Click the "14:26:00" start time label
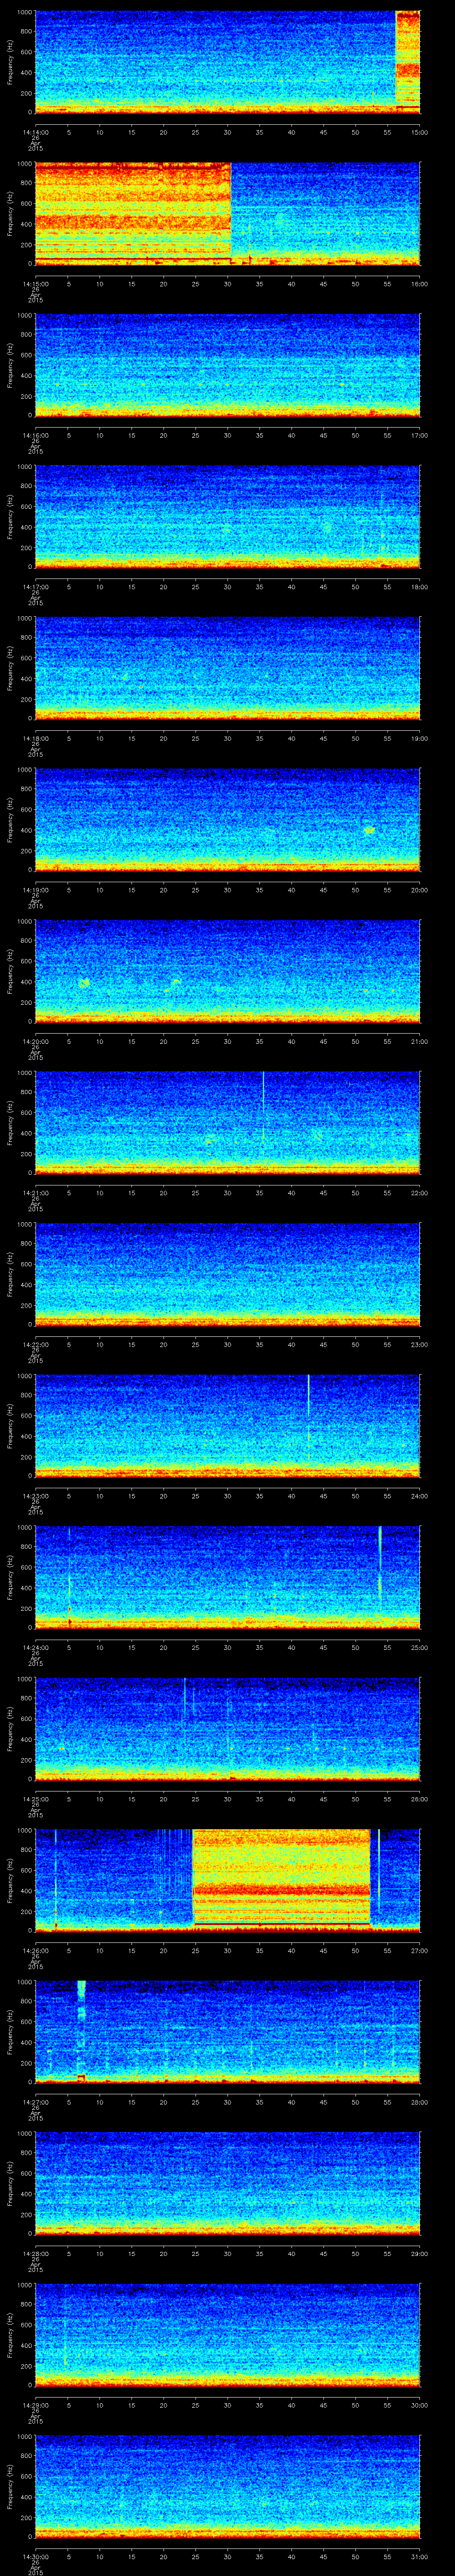The height and width of the screenshot is (2576, 455). point(35,1949)
